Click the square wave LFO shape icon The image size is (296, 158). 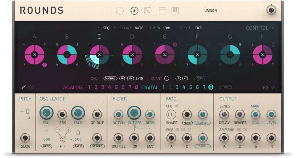[171, 115]
